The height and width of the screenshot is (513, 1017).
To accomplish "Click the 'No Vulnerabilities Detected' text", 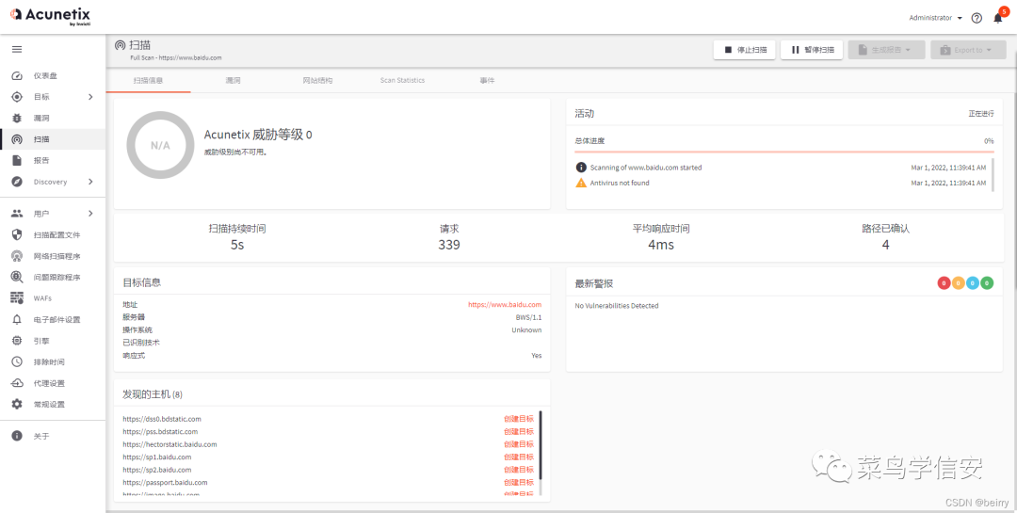I will [x=617, y=306].
